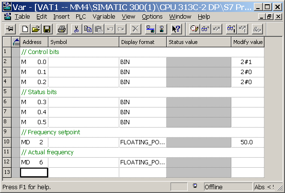Click the Display format column header
The height and width of the screenshot is (193, 285).
point(143,42)
